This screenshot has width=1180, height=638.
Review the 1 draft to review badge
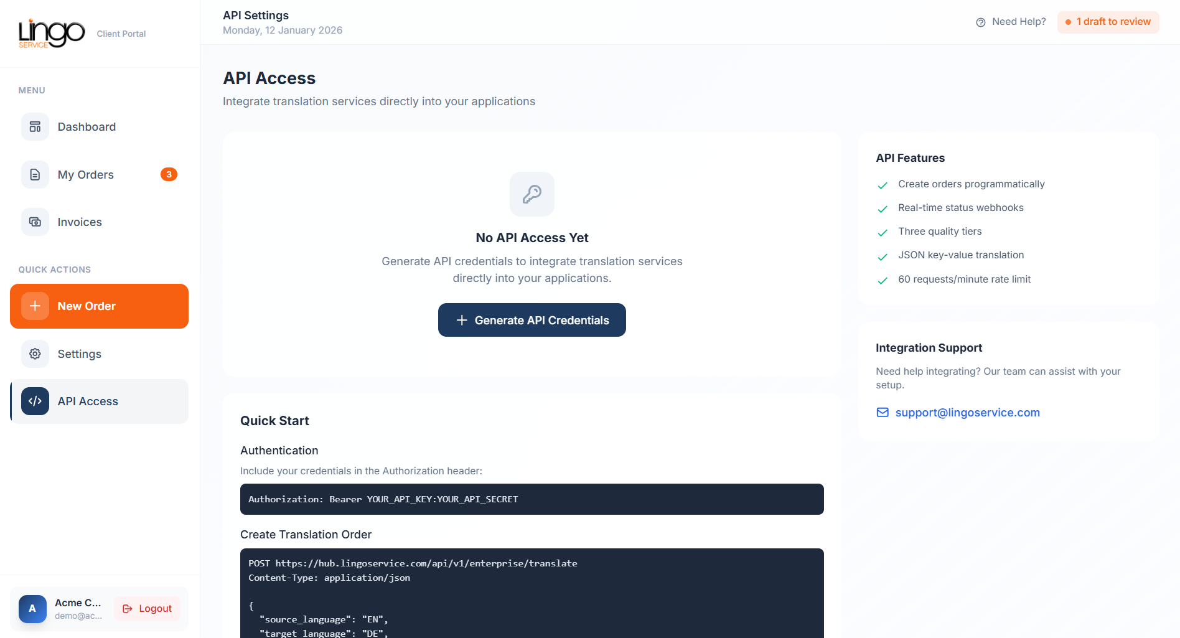(1108, 22)
